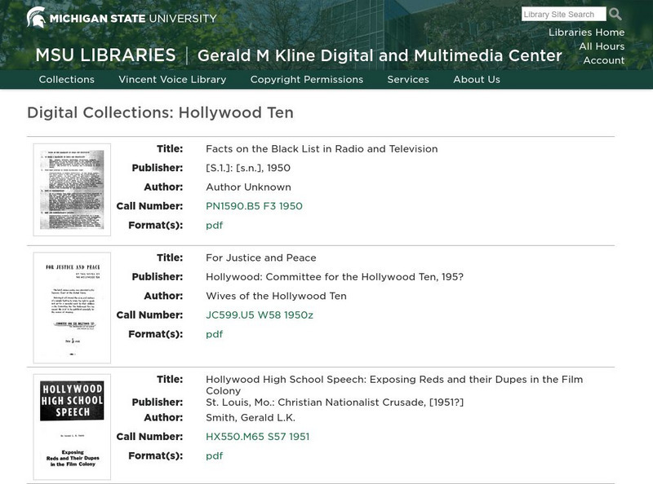Open the Vincent Voice Library menu
Viewport: 653px width, 484px height.
click(x=172, y=79)
